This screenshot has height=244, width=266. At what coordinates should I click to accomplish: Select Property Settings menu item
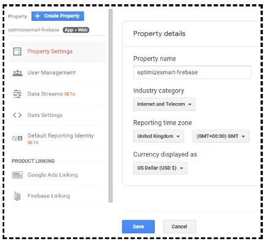[57, 52]
